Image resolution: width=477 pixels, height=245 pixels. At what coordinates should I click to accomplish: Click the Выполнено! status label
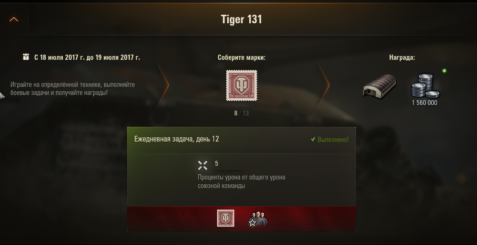coord(333,140)
